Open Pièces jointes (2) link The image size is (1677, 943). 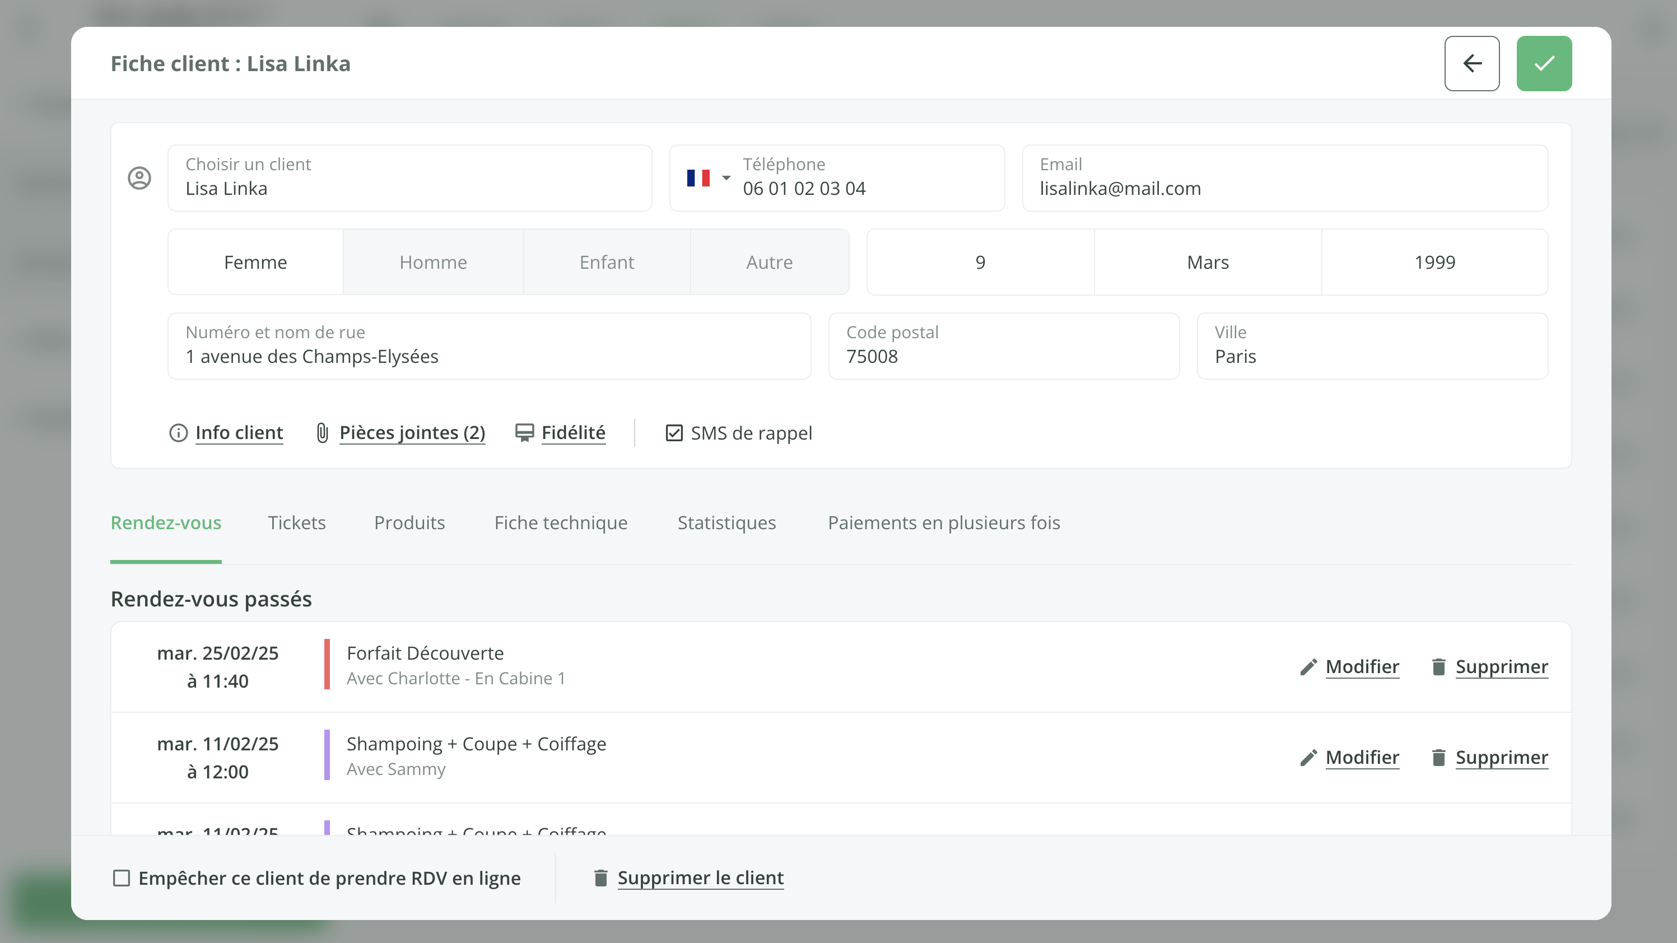pyautogui.click(x=412, y=433)
